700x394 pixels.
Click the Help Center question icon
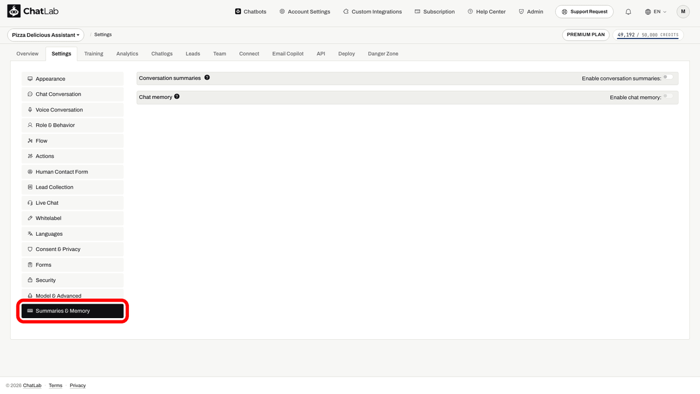point(470,12)
